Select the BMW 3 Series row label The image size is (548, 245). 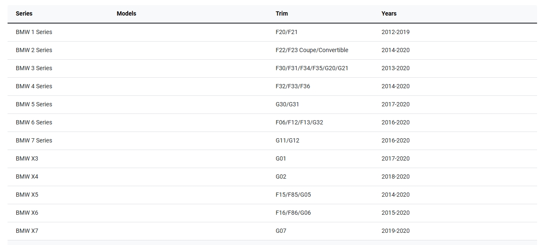[x=34, y=68]
